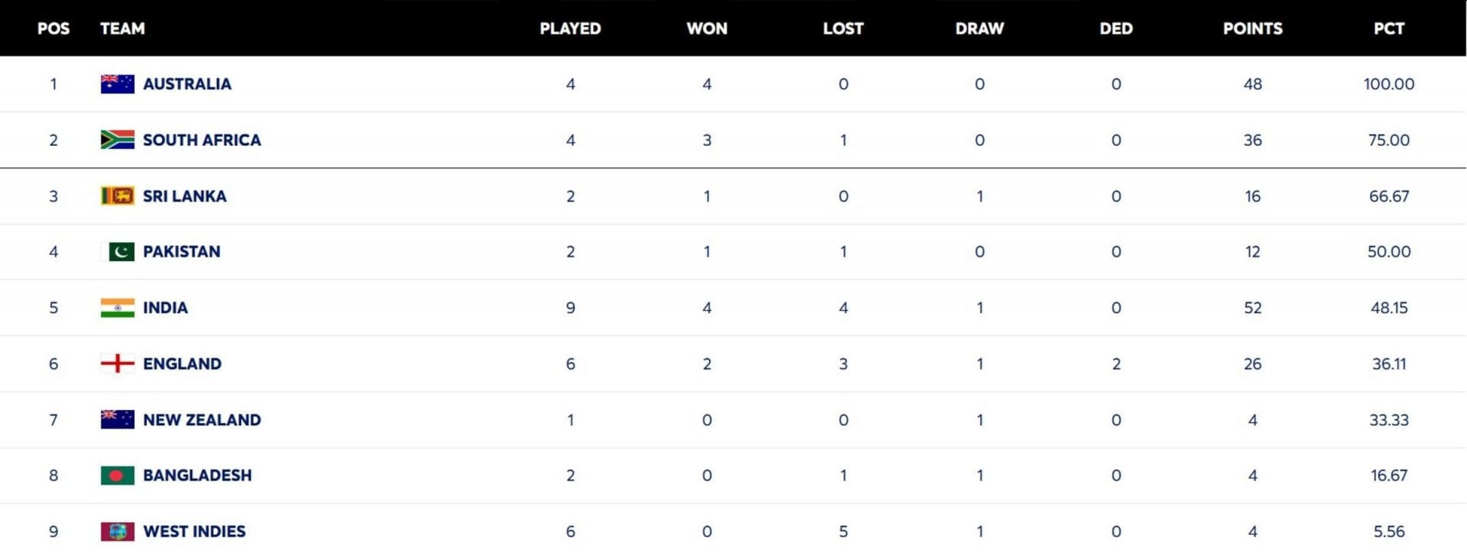Click the India flag icon

click(118, 308)
